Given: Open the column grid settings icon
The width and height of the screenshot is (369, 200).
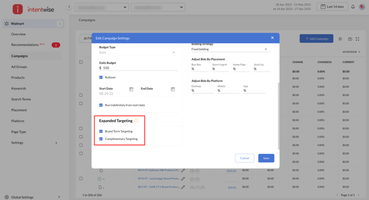Looking at the screenshot, I should 340,39.
